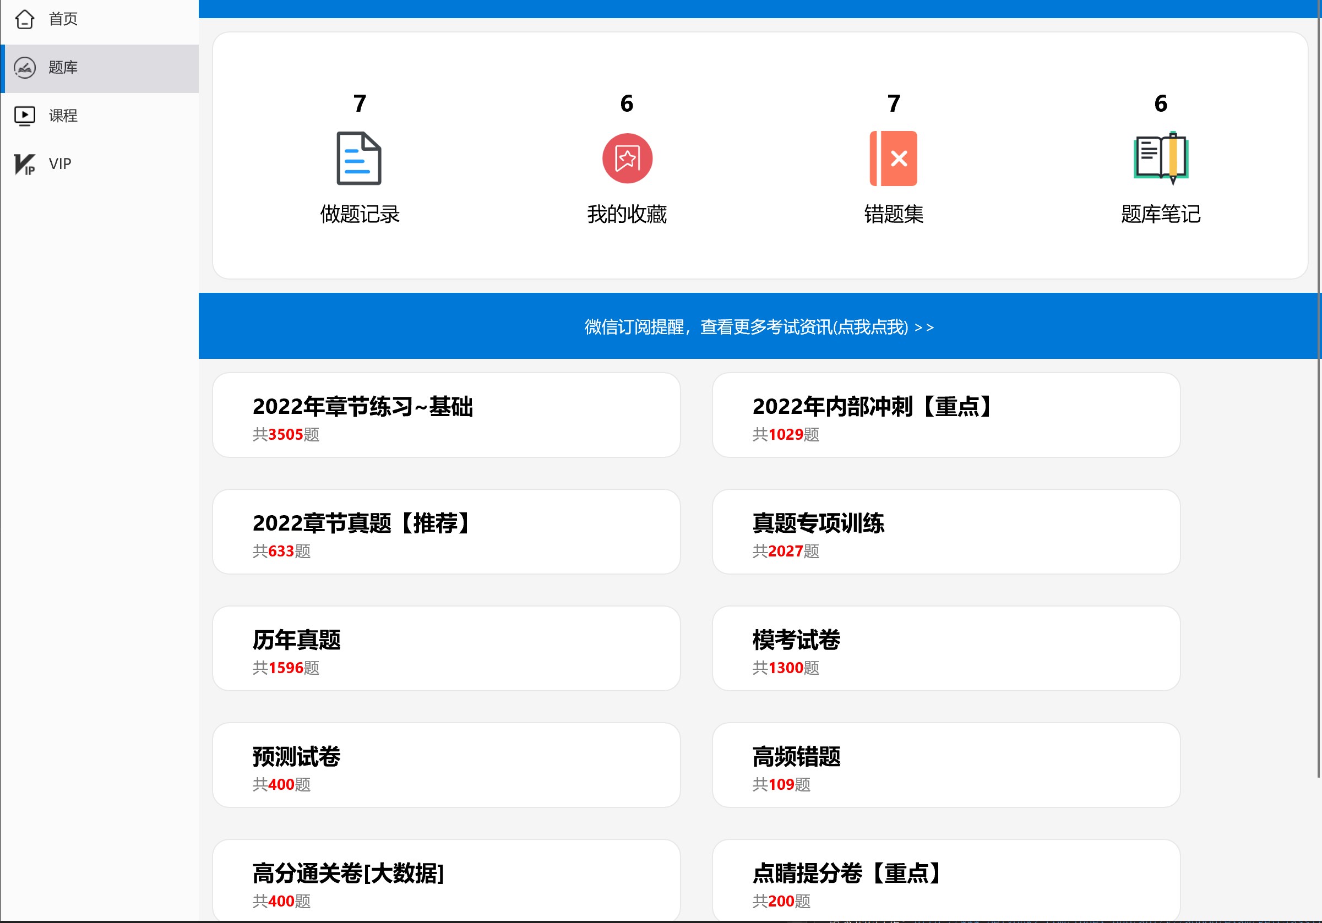Open 做题记录 document icon
The height and width of the screenshot is (923, 1322).
(358, 159)
